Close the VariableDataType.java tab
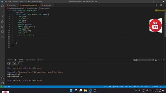The width and height of the screenshot is (166, 93). pos(38,5)
